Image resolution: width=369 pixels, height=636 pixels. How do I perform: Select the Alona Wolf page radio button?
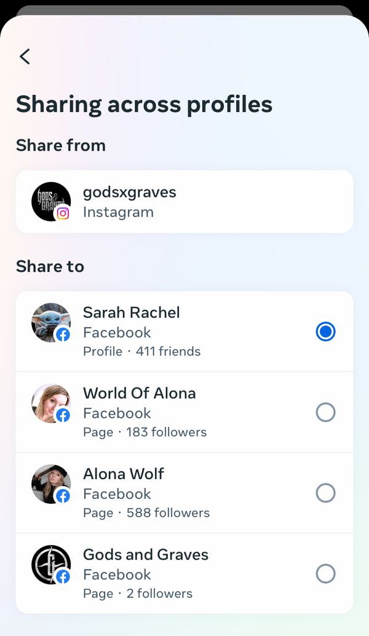[x=325, y=493]
